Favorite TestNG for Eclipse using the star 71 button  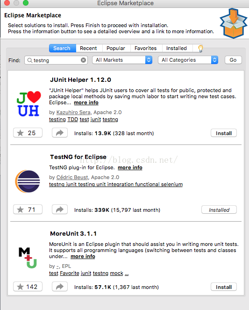(x=28, y=209)
